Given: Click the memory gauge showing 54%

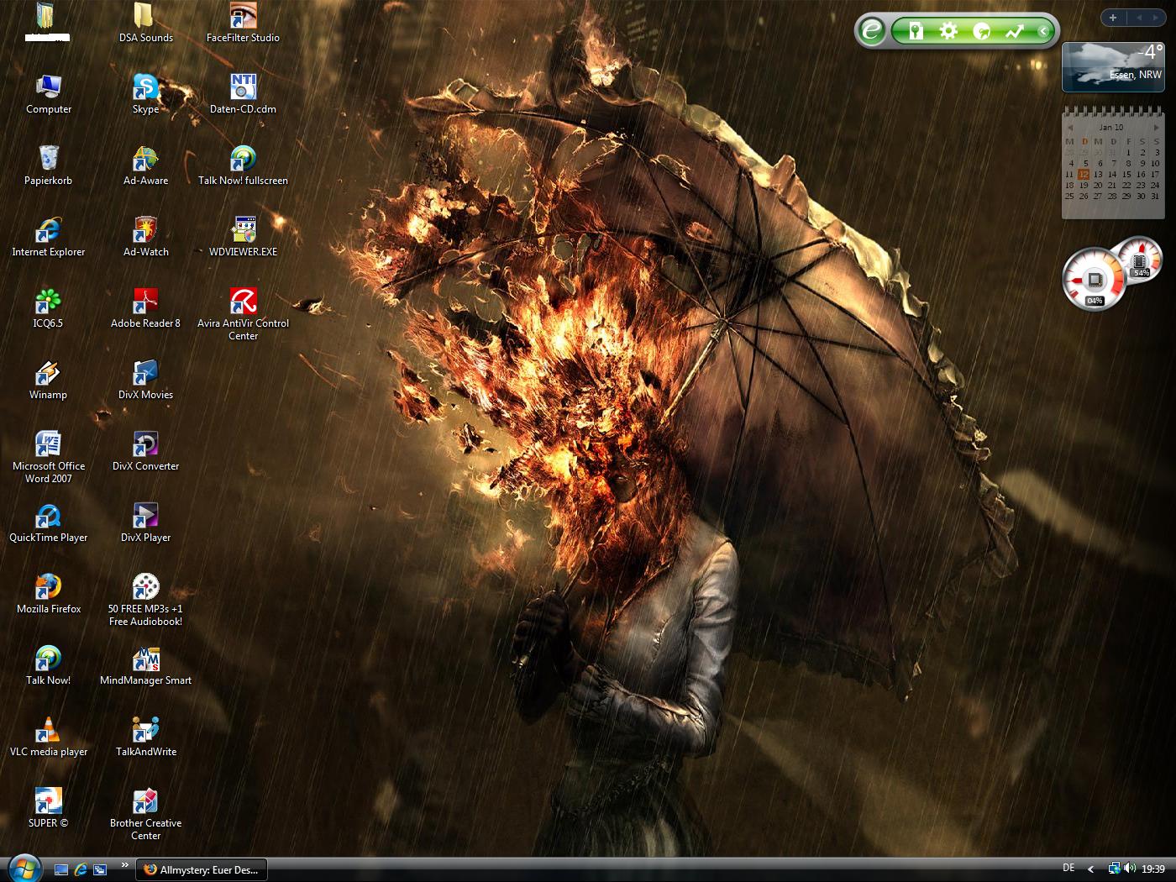Looking at the screenshot, I should click(1142, 258).
